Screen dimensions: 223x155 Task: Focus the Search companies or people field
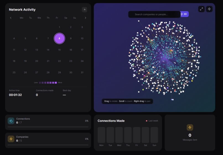[x=154, y=14]
